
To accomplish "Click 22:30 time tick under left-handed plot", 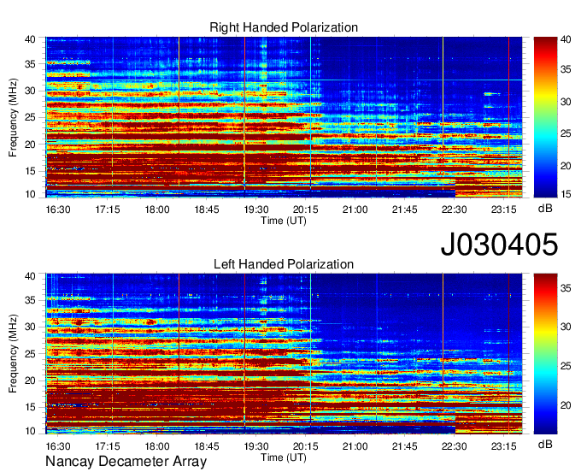I will point(455,445).
